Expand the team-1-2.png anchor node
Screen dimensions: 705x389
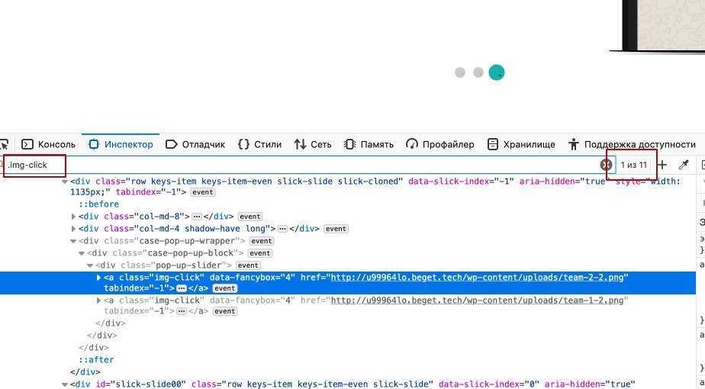pos(98,301)
